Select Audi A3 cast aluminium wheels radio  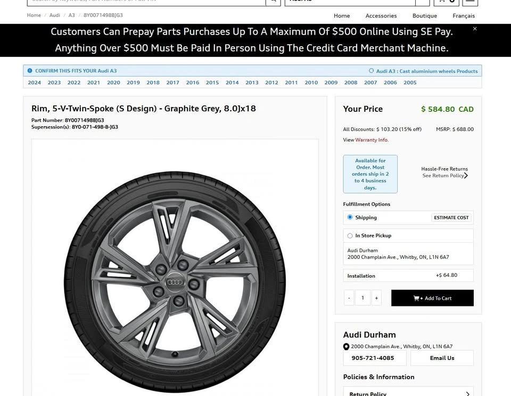click(x=372, y=71)
